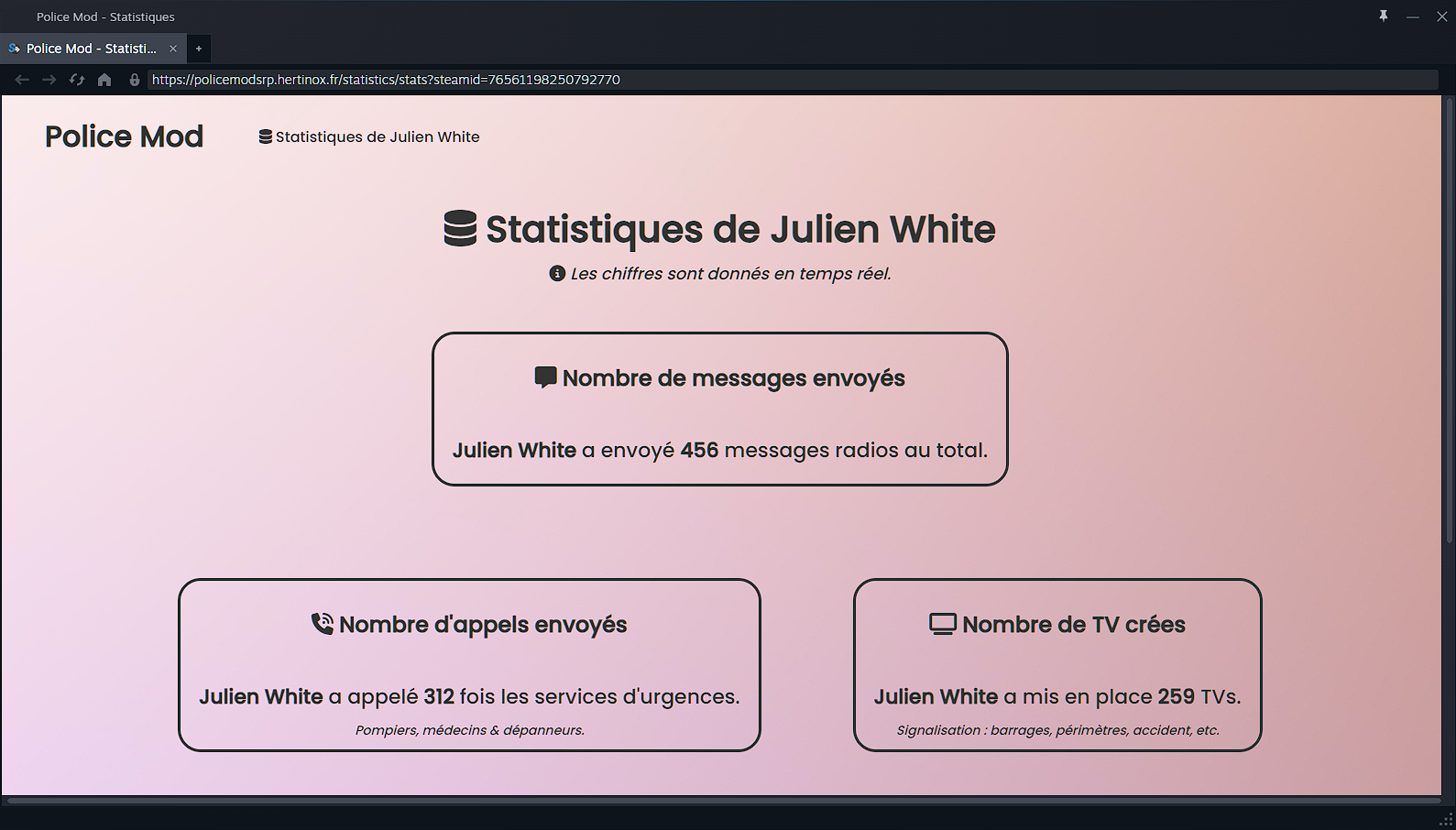Click the padlock security icon
This screenshot has width=1456, height=830.
135,80
